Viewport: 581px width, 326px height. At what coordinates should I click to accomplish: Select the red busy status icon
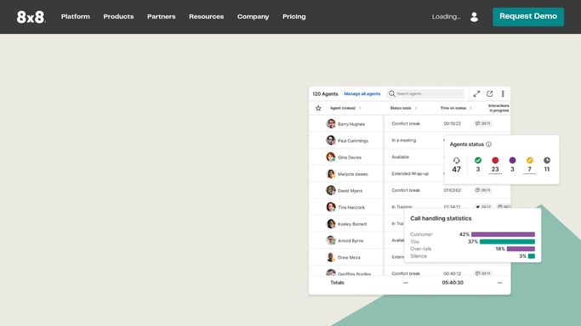(495, 160)
